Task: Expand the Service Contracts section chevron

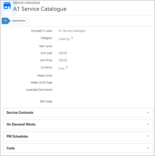Action: point(148,113)
